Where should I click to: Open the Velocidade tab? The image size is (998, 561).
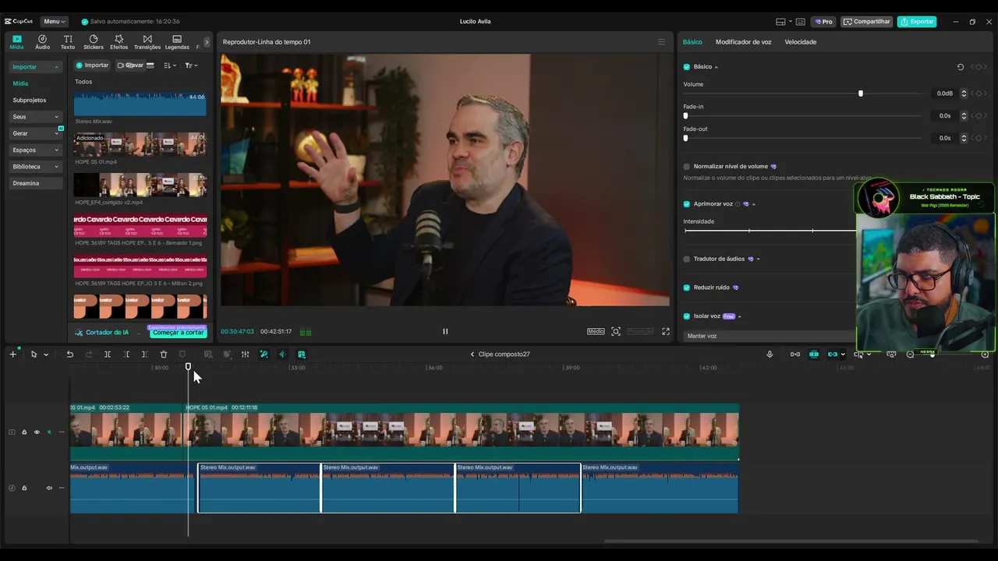pyautogui.click(x=801, y=42)
